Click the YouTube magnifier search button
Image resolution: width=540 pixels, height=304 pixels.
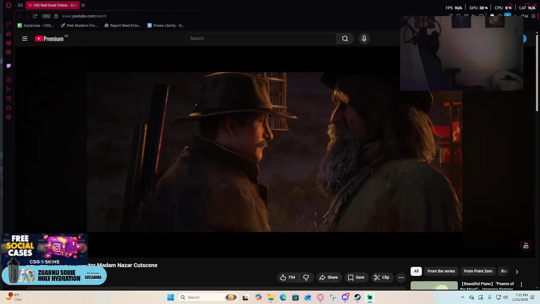(x=345, y=38)
